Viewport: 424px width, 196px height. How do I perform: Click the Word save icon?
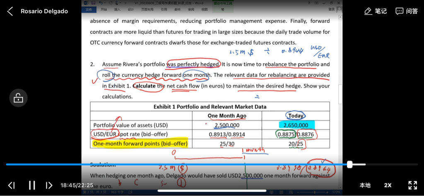tap(93, 3)
